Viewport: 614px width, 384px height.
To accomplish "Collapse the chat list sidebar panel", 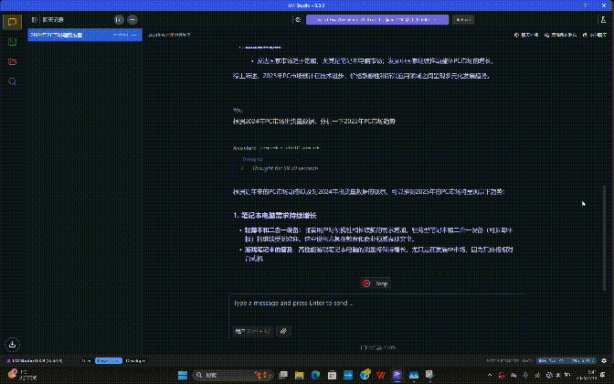I will tap(35, 19).
